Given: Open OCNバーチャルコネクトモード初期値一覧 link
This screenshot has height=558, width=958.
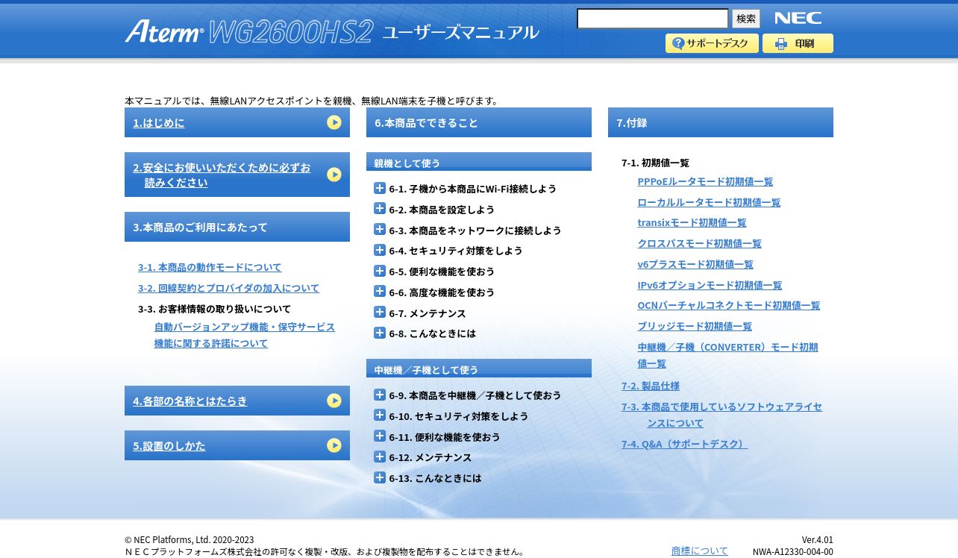Looking at the screenshot, I should pyautogui.click(x=728, y=305).
